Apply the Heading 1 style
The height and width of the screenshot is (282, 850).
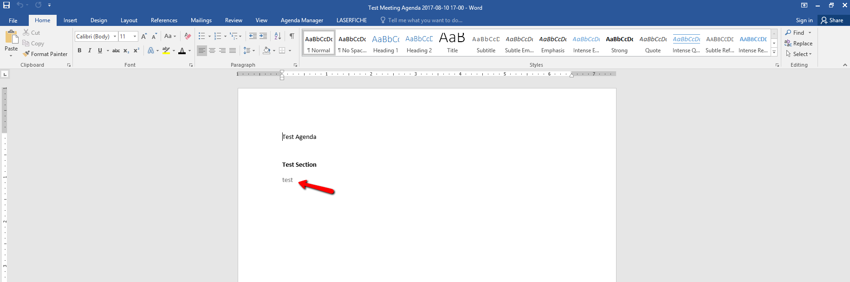[386, 43]
